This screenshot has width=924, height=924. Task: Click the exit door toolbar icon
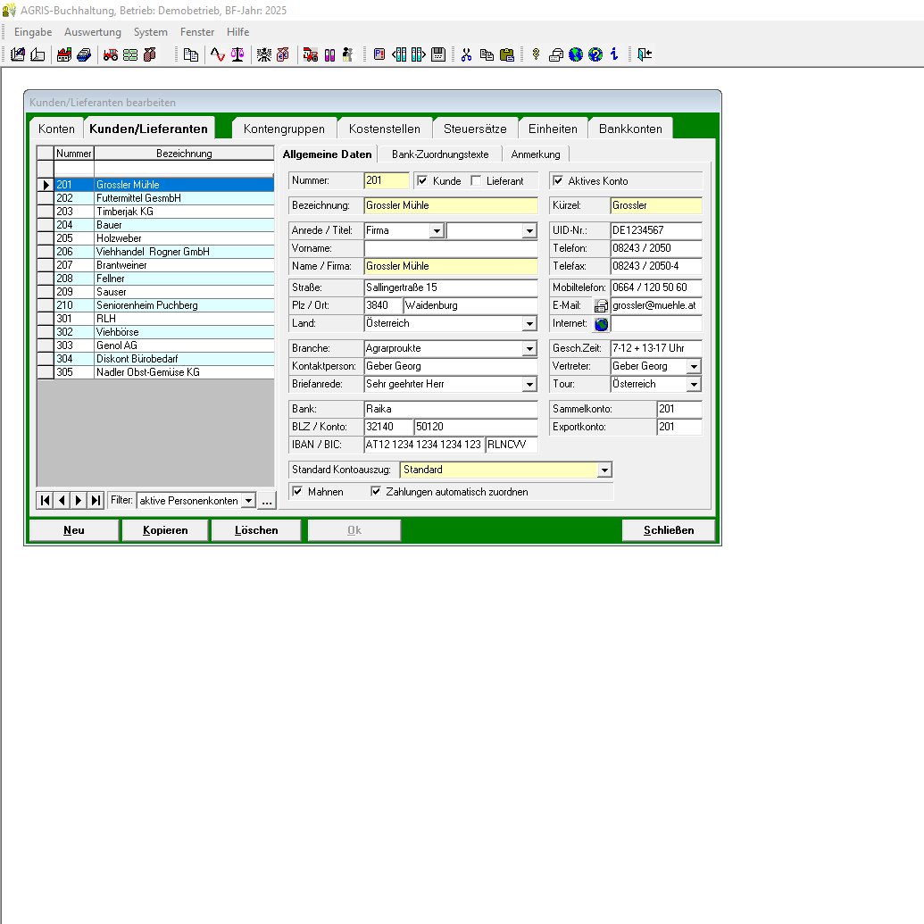645,54
